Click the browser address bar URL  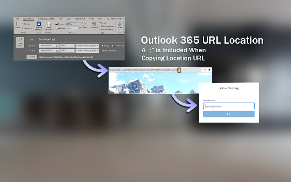[144, 70]
